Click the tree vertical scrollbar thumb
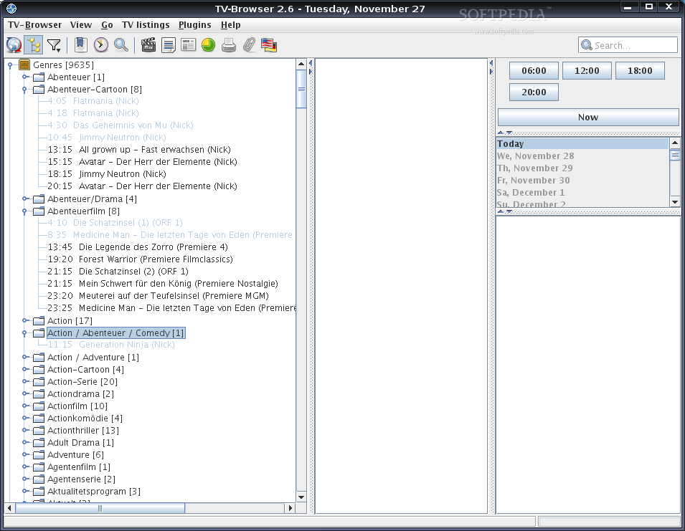This screenshot has width=685, height=531. coord(301,89)
